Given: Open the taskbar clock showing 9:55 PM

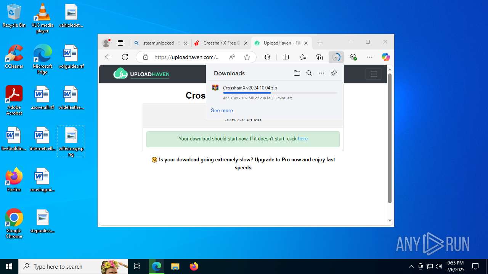Looking at the screenshot, I should pos(456,266).
